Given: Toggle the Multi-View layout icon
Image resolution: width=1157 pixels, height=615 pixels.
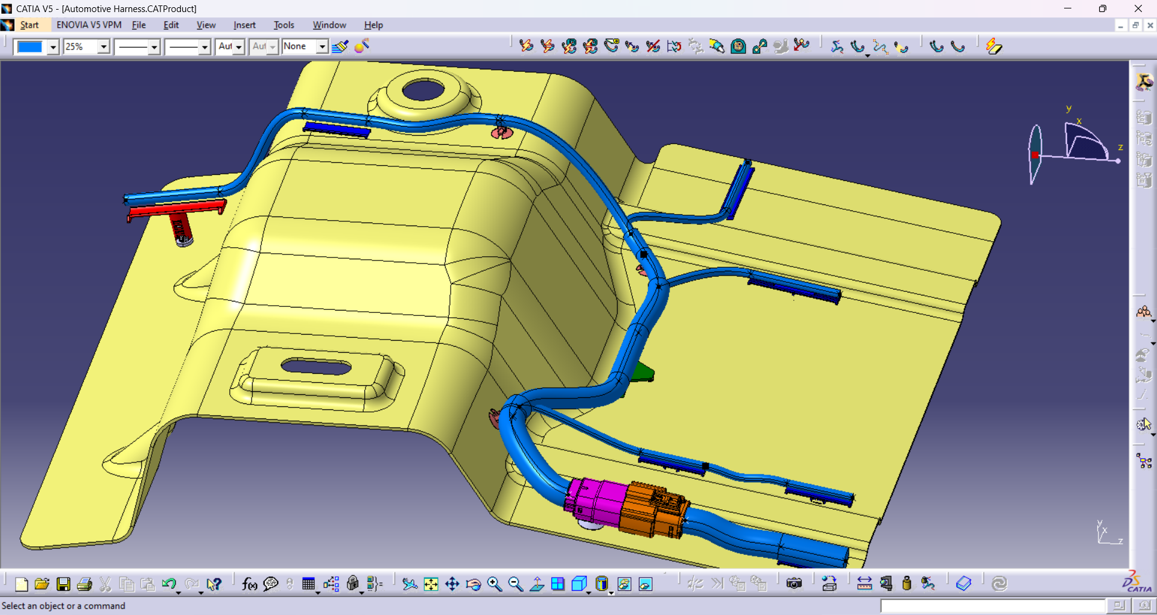Looking at the screenshot, I should point(558,584).
